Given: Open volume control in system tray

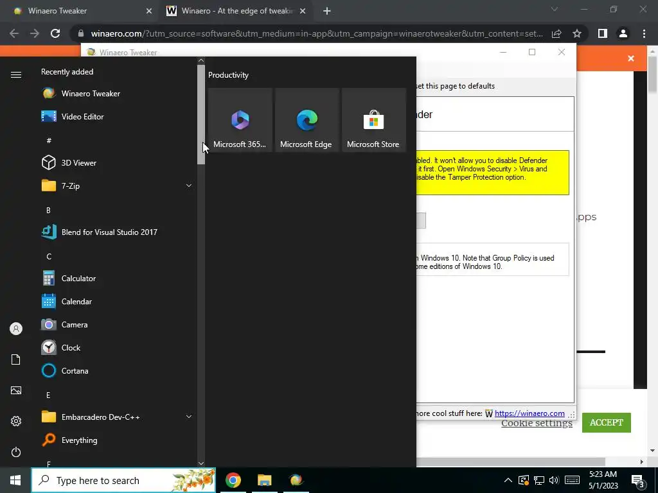Looking at the screenshot, I should click(x=554, y=480).
